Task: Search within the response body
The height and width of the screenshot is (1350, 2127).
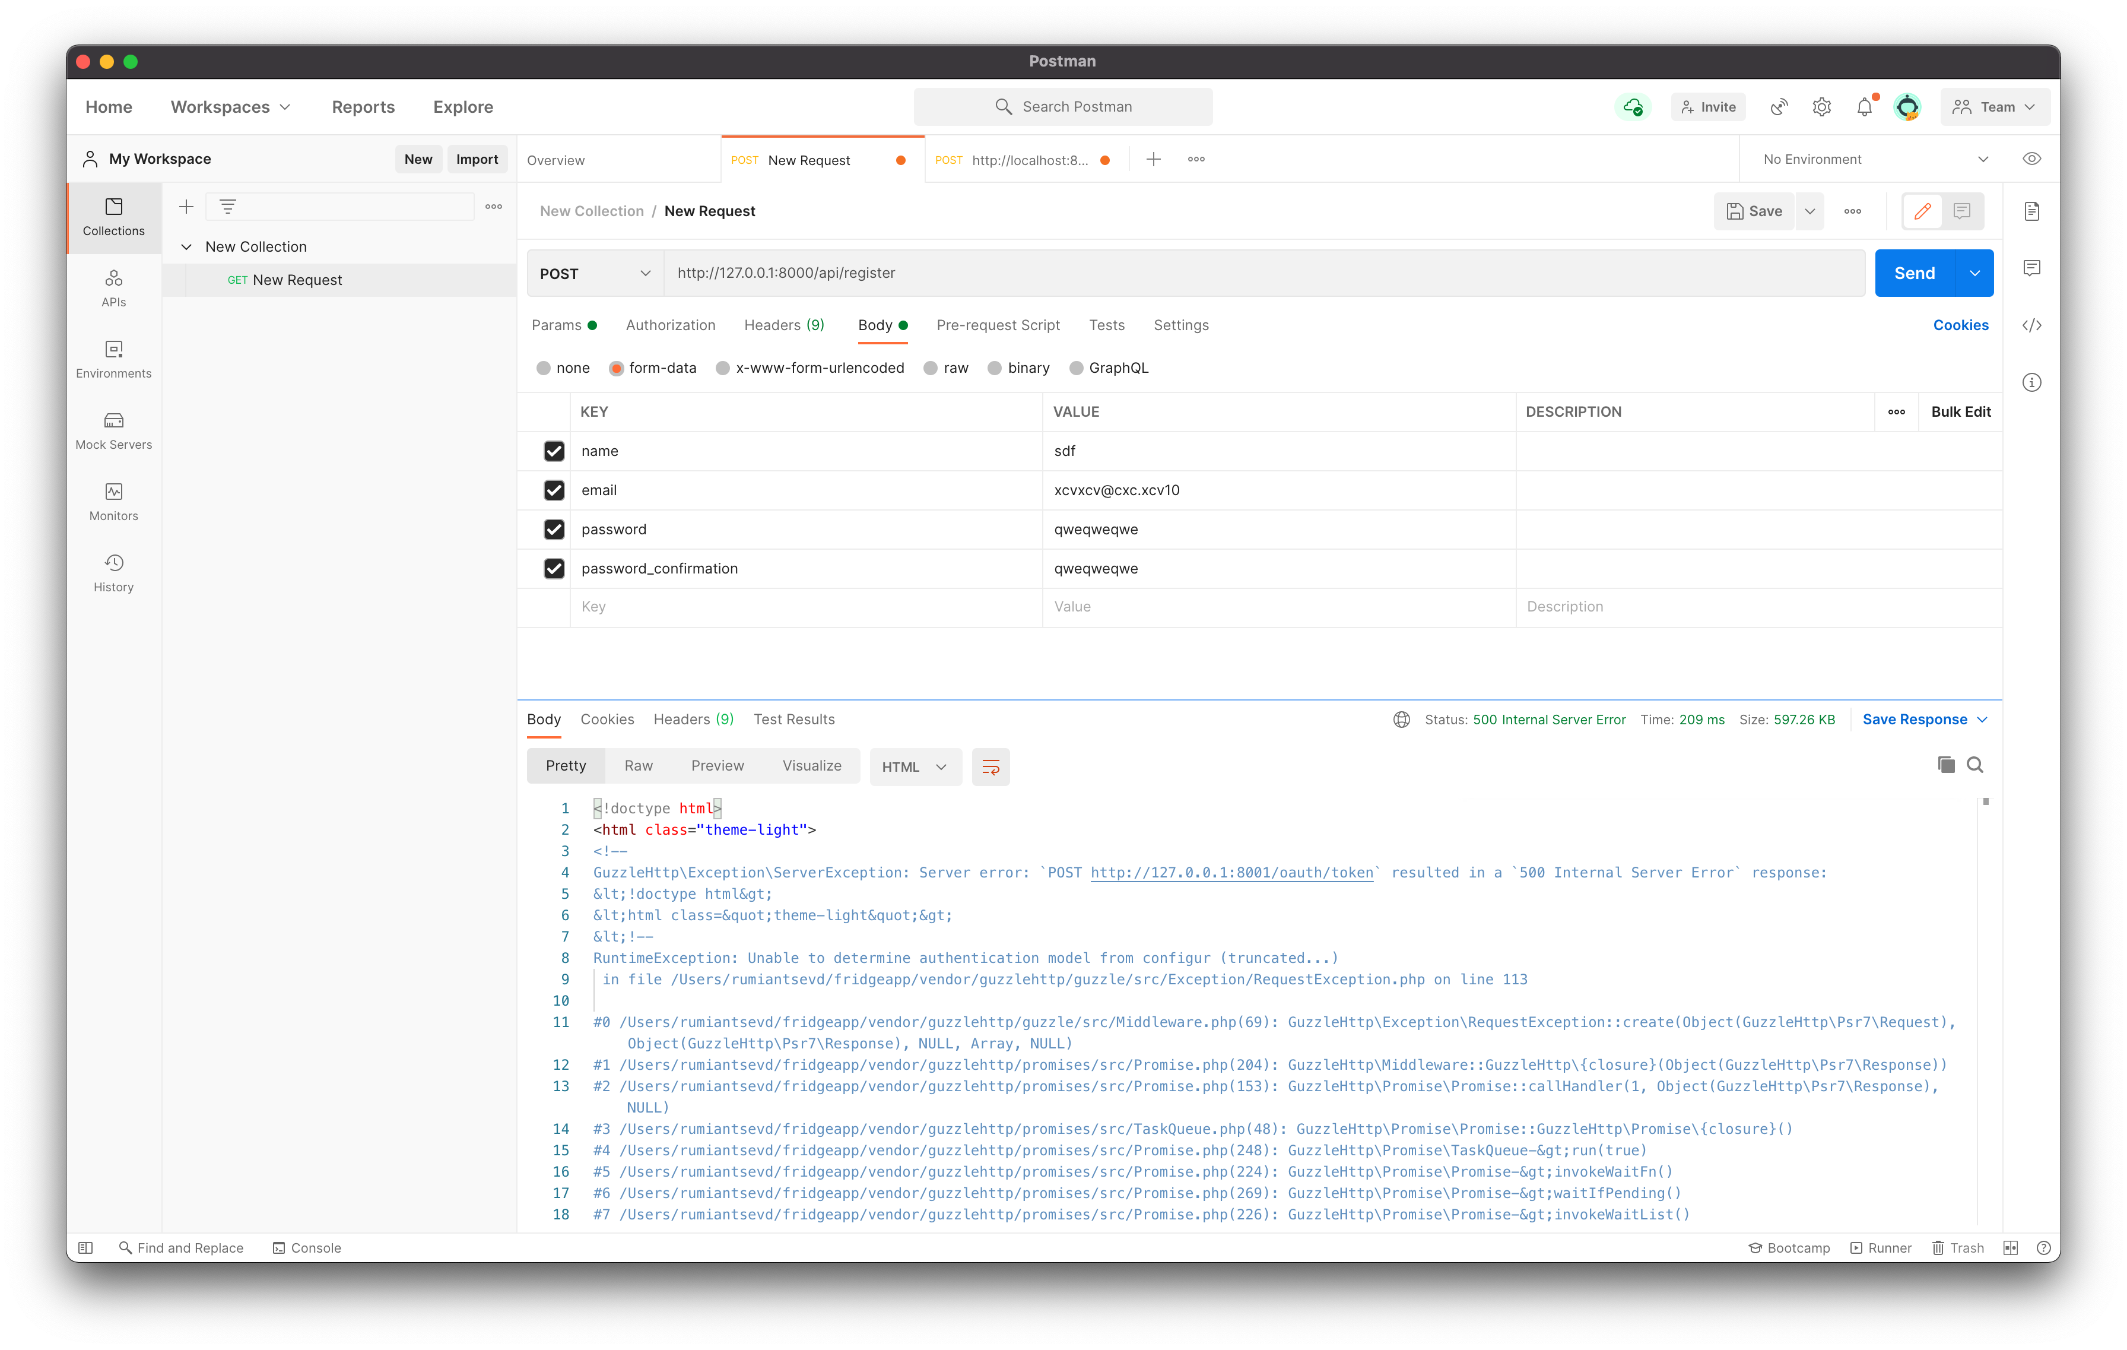Action: 1975,765
